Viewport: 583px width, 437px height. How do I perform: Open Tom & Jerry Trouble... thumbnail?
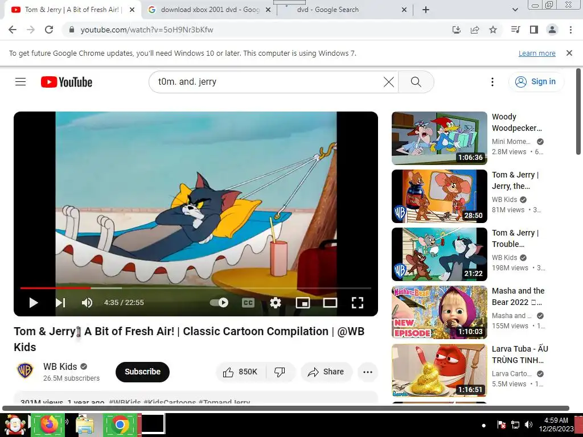(439, 254)
